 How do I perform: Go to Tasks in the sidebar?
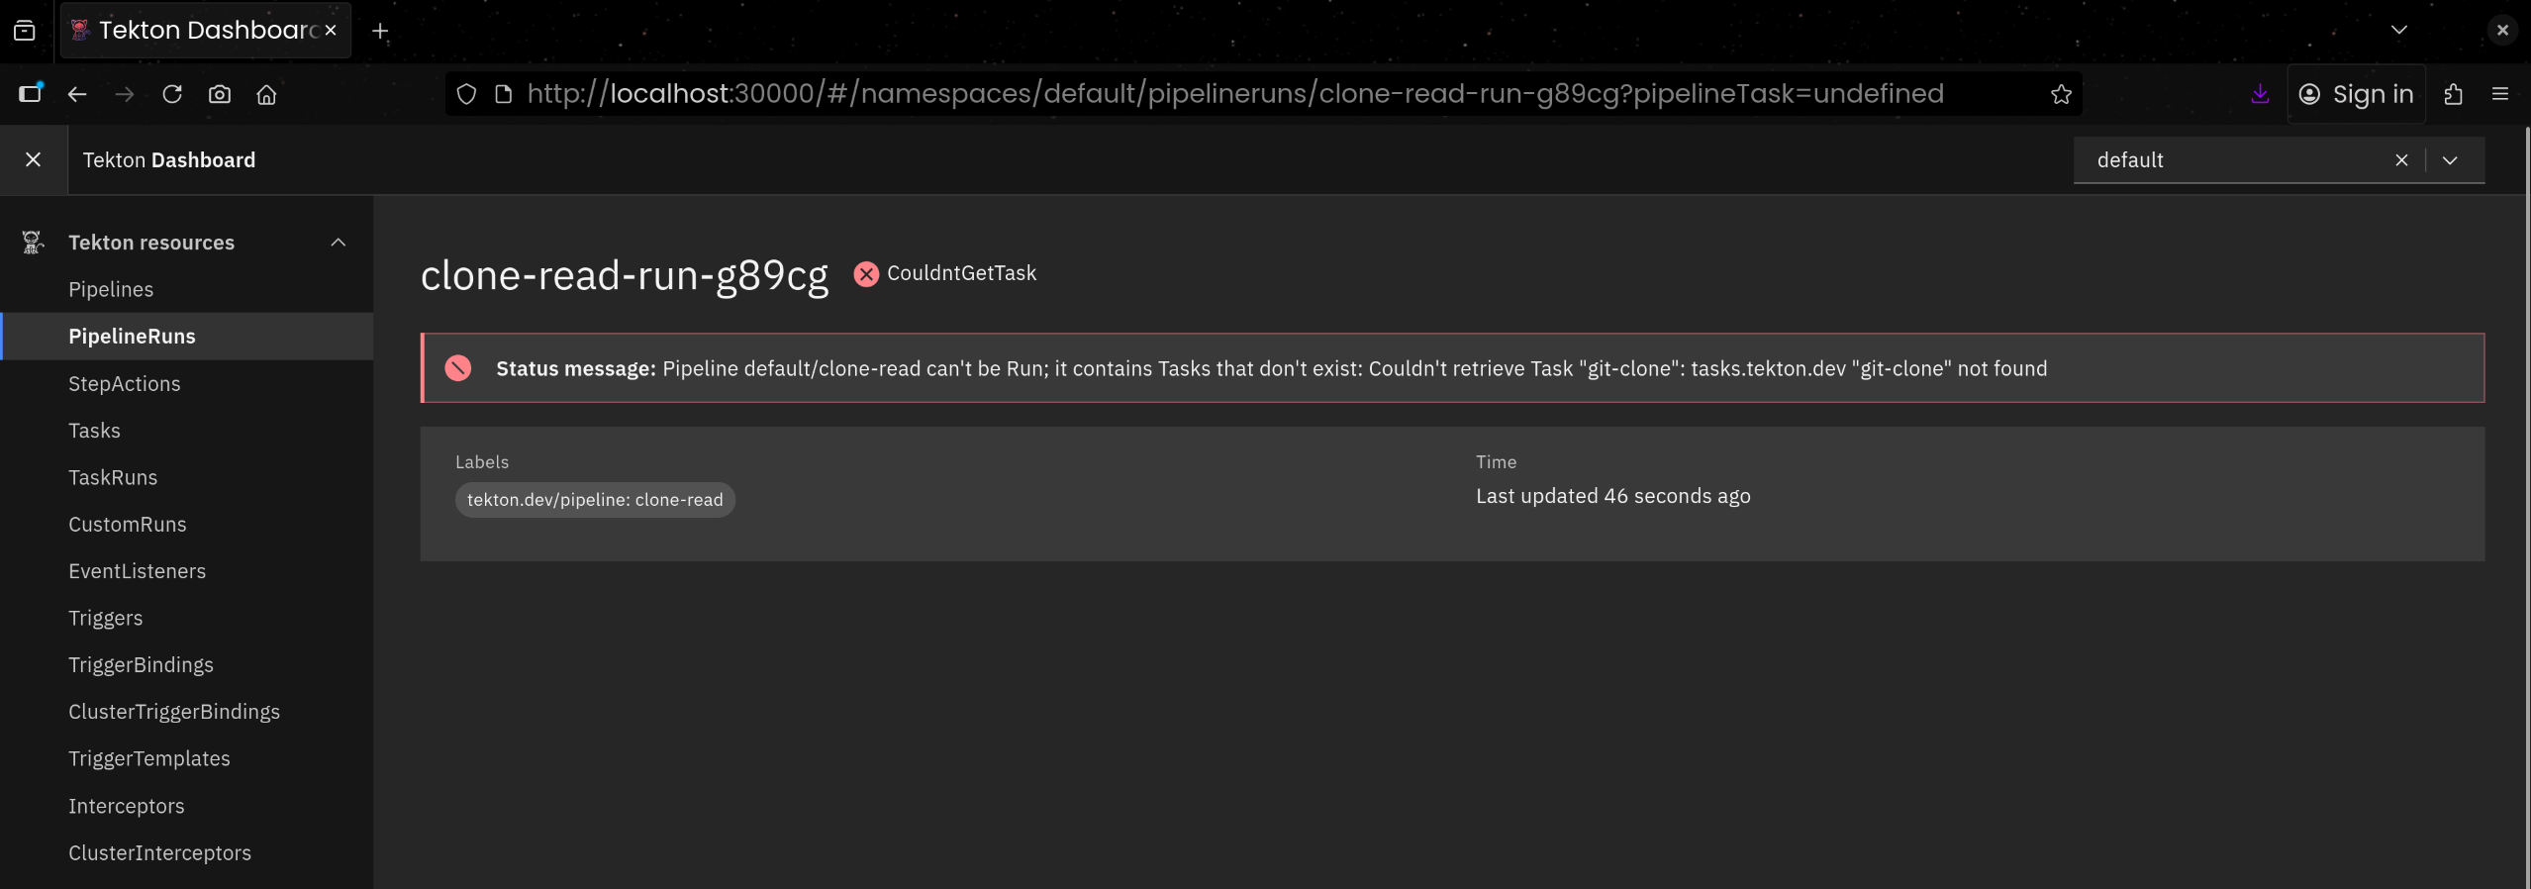coord(94,431)
